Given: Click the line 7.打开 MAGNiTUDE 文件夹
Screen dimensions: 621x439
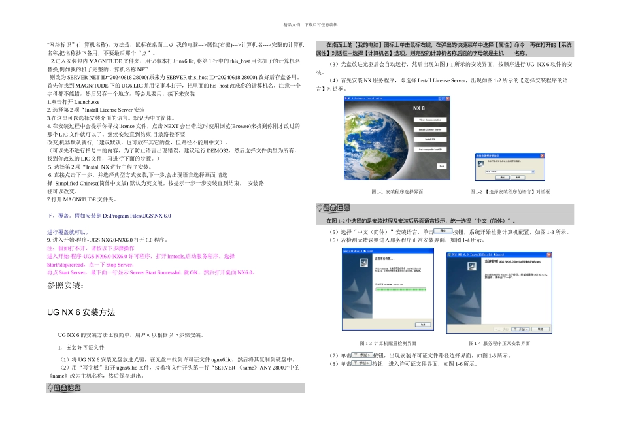Looking at the screenshot, I should pos(82,199).
